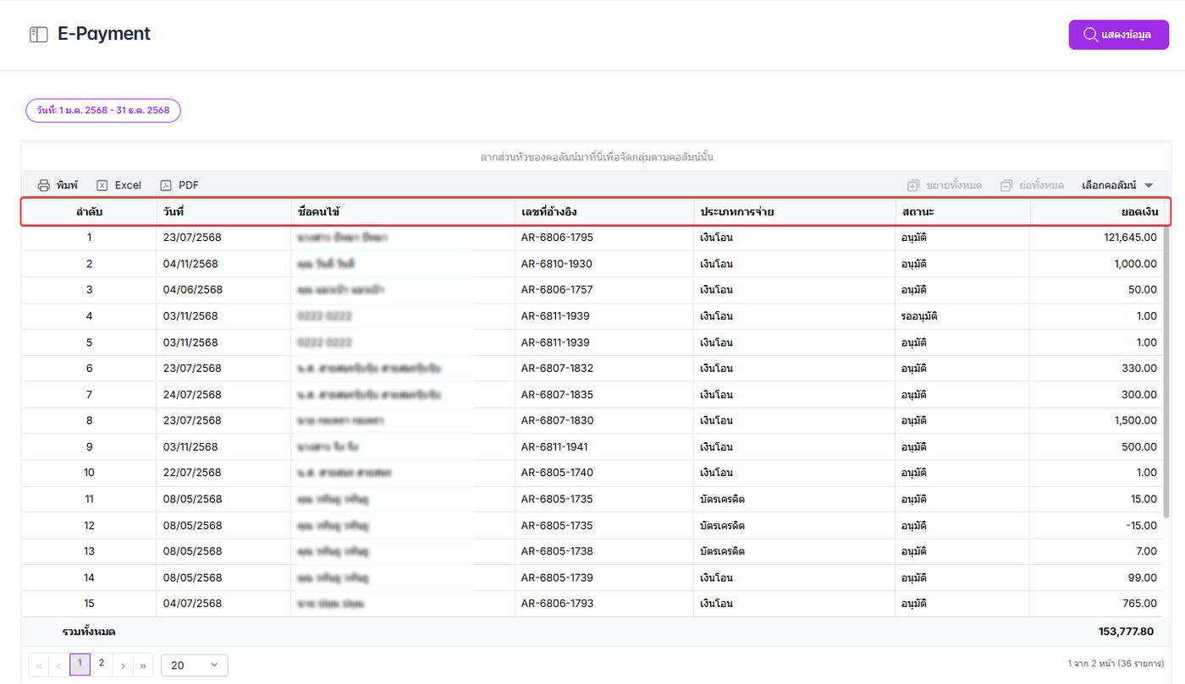Click ขยายทั้งหมด expand all
1185x684 pixels.
pyautogui.click(x=944, y=185)
